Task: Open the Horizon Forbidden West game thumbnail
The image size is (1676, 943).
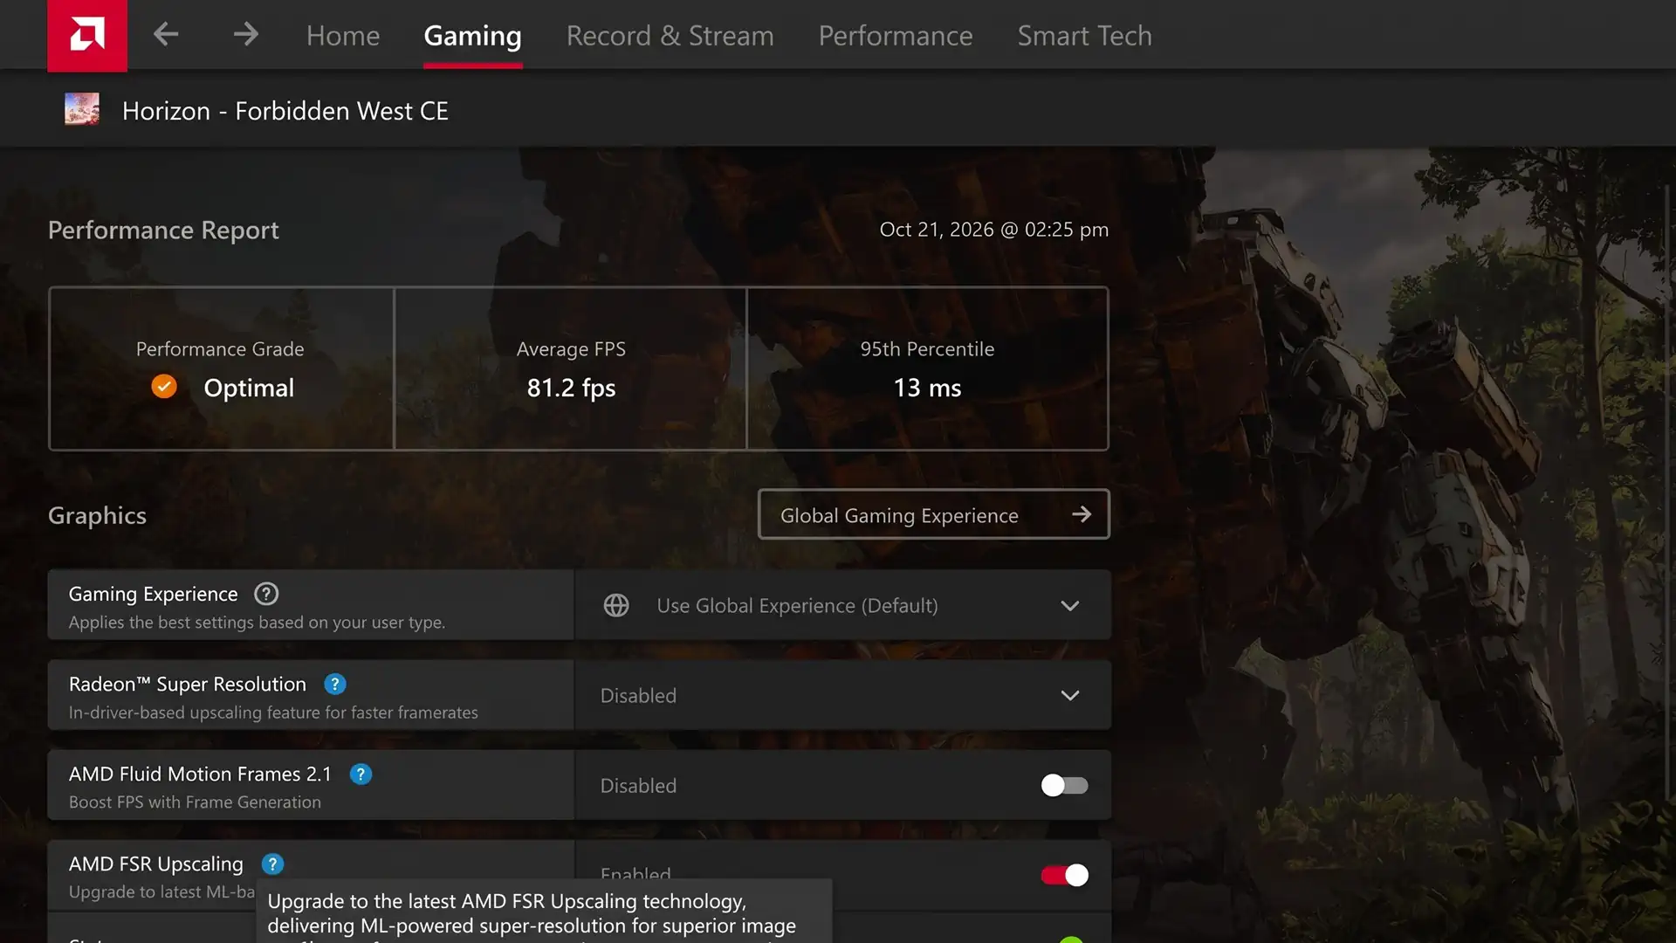Action: [82, 110]
